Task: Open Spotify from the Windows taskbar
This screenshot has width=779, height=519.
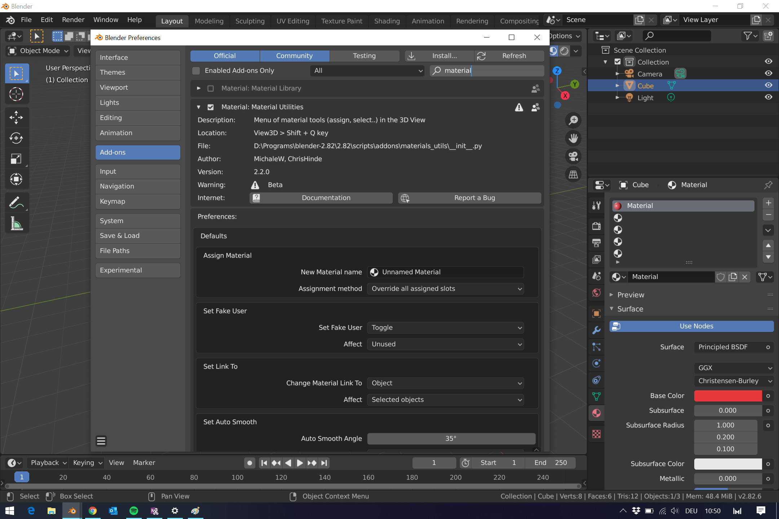Action: click(134, 511)
